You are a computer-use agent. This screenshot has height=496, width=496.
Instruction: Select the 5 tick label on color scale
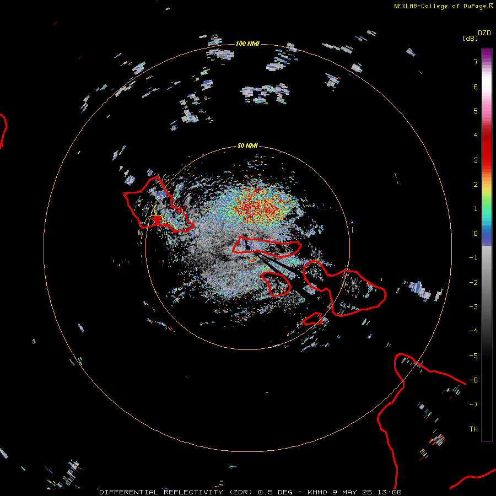click(476, 111)
